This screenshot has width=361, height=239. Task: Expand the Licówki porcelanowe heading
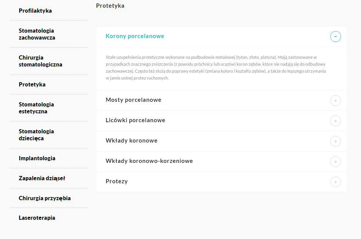pyautogui.click(x=135, y=120)
